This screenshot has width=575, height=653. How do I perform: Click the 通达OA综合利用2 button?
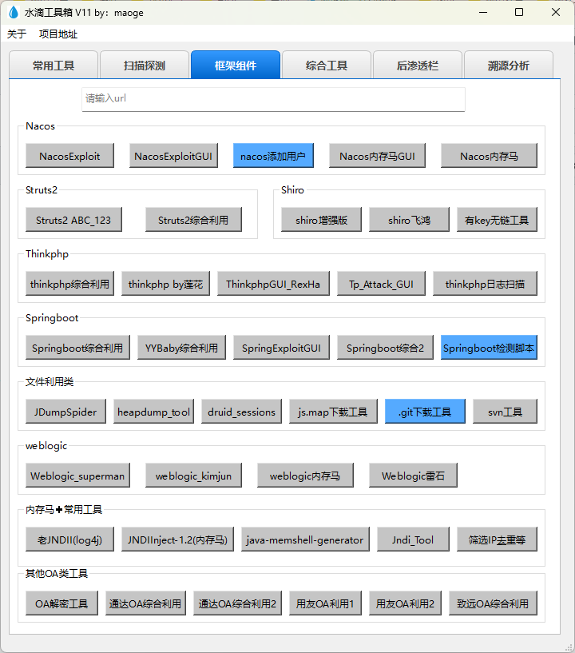[x=237, y=603]
